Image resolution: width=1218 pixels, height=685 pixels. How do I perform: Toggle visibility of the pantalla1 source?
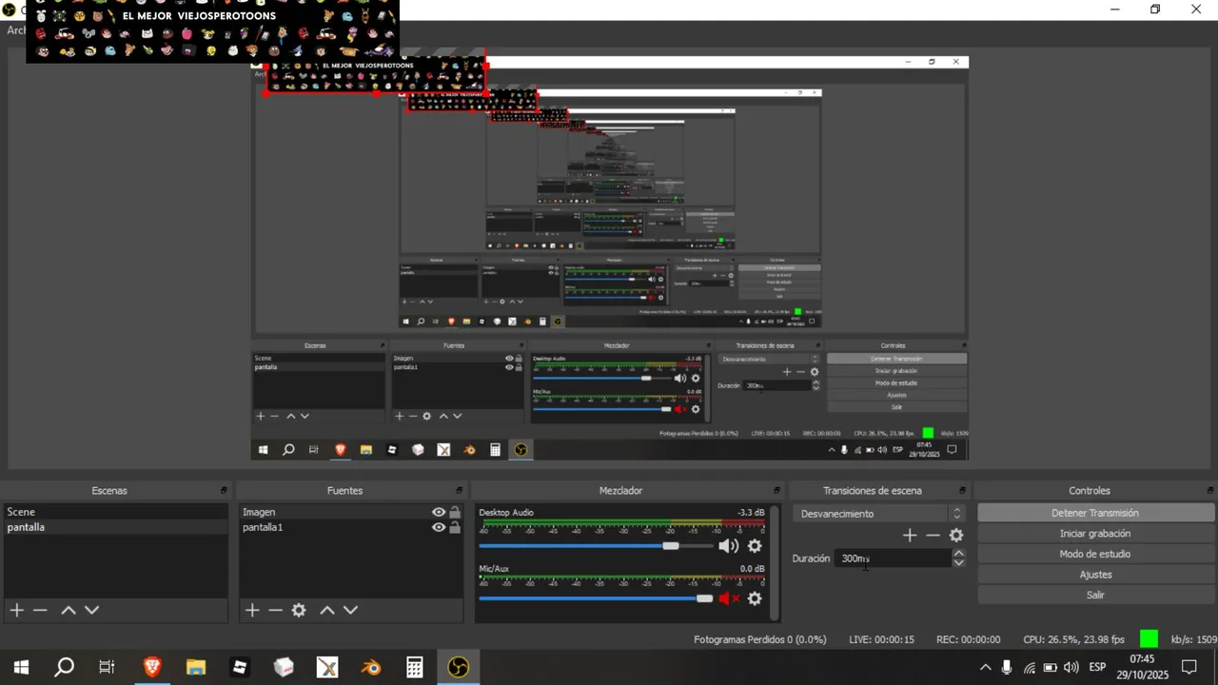pyautogui.click(x=439, y=527)
